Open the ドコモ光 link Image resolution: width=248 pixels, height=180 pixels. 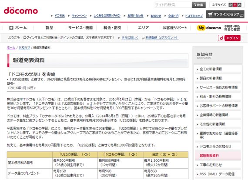point(60,16)
